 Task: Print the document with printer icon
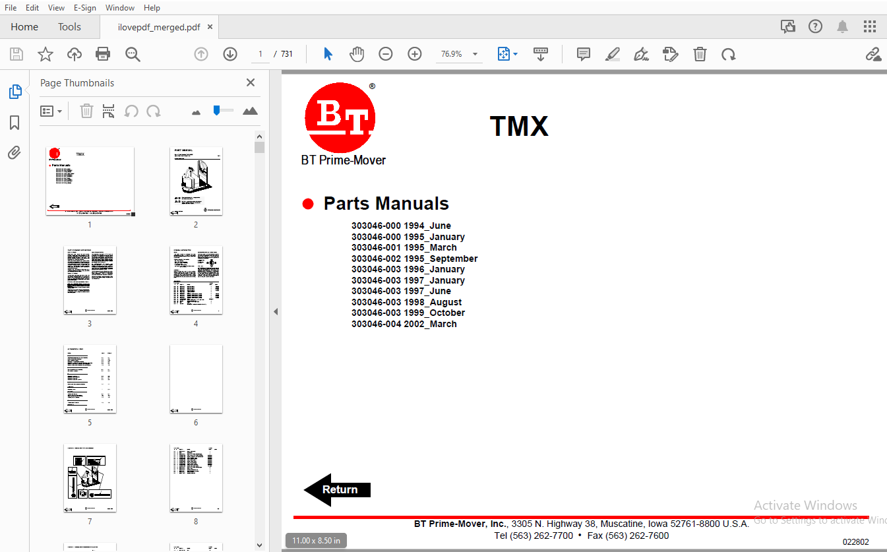pyautogui.click(x=103, y=54)
